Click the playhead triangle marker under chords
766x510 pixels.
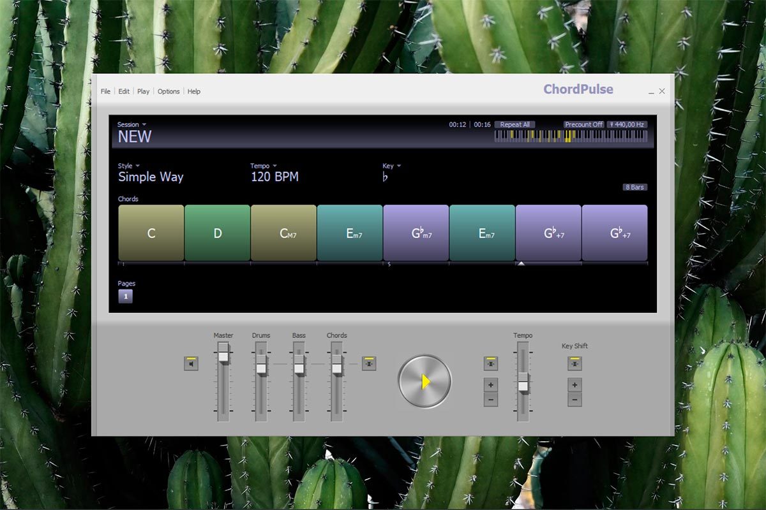click(521, 263)
